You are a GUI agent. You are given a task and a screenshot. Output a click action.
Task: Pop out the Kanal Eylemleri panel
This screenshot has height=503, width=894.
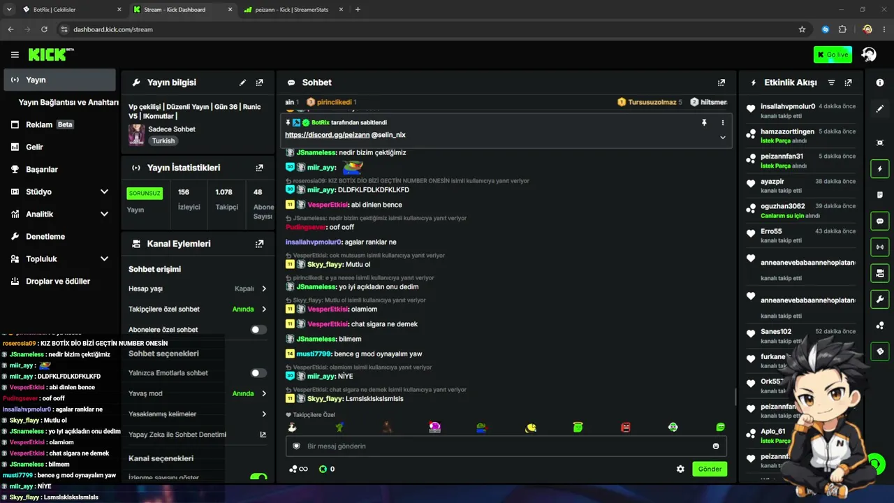pos(260,244)
